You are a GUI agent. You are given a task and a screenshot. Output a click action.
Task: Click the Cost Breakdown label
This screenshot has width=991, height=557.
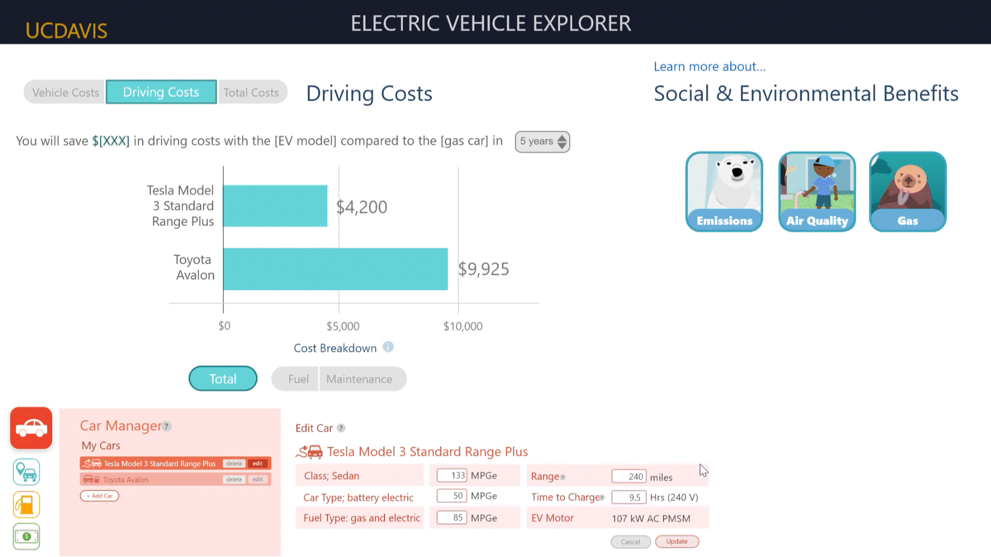[335, 348]
